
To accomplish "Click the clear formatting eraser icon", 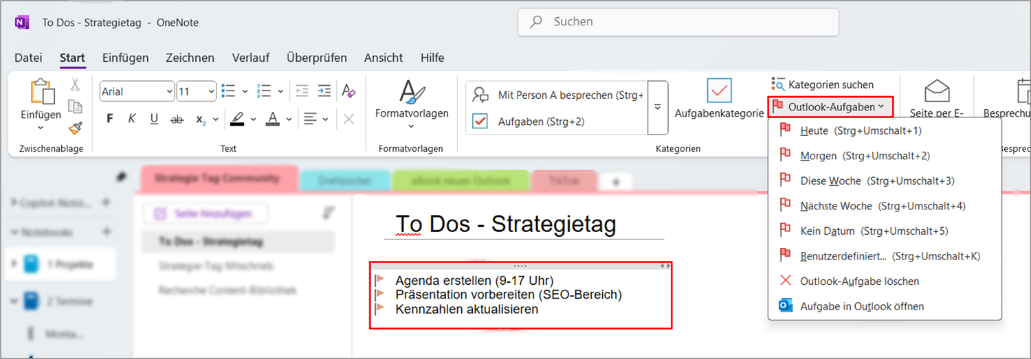I will click(x=348, y=91).
